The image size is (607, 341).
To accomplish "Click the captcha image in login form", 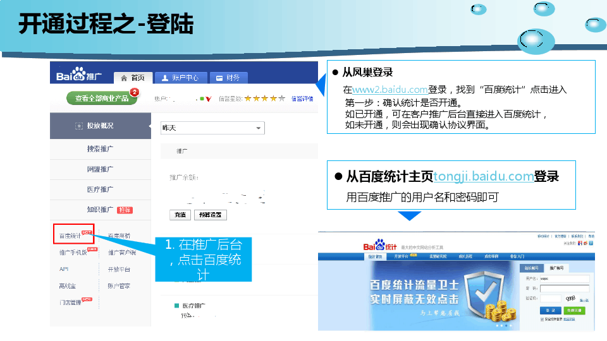I will [x=570, y=298].
